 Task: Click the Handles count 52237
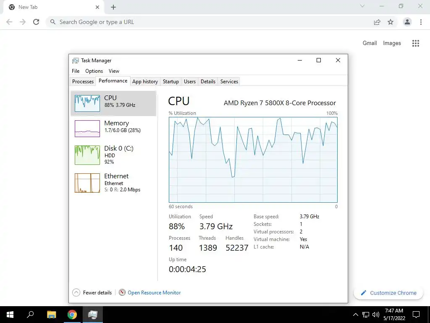pyautogui.click(x=237, y=248)
